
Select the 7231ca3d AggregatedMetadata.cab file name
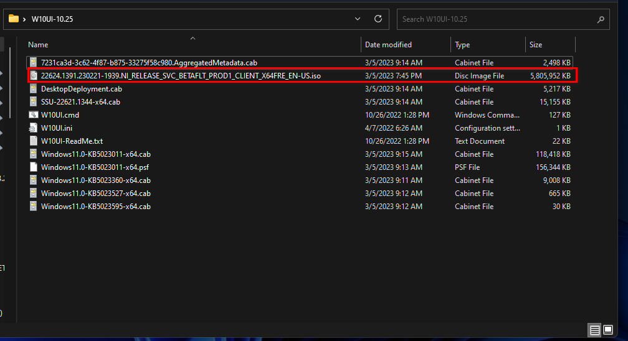coord(149,62)
